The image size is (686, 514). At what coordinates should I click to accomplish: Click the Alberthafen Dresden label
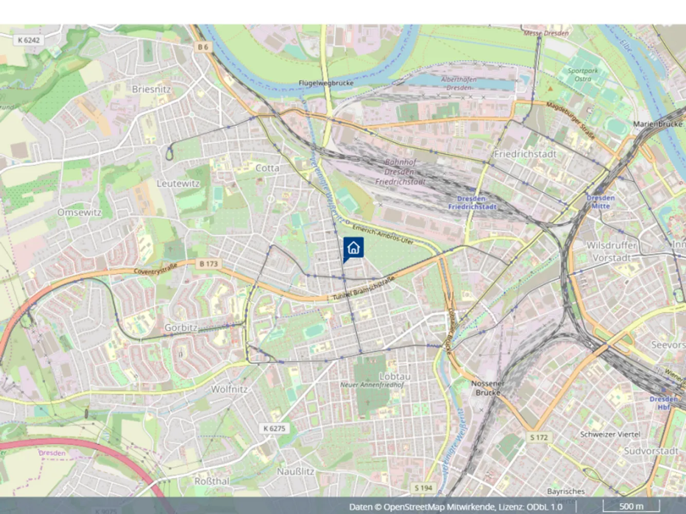pos(458,83)
